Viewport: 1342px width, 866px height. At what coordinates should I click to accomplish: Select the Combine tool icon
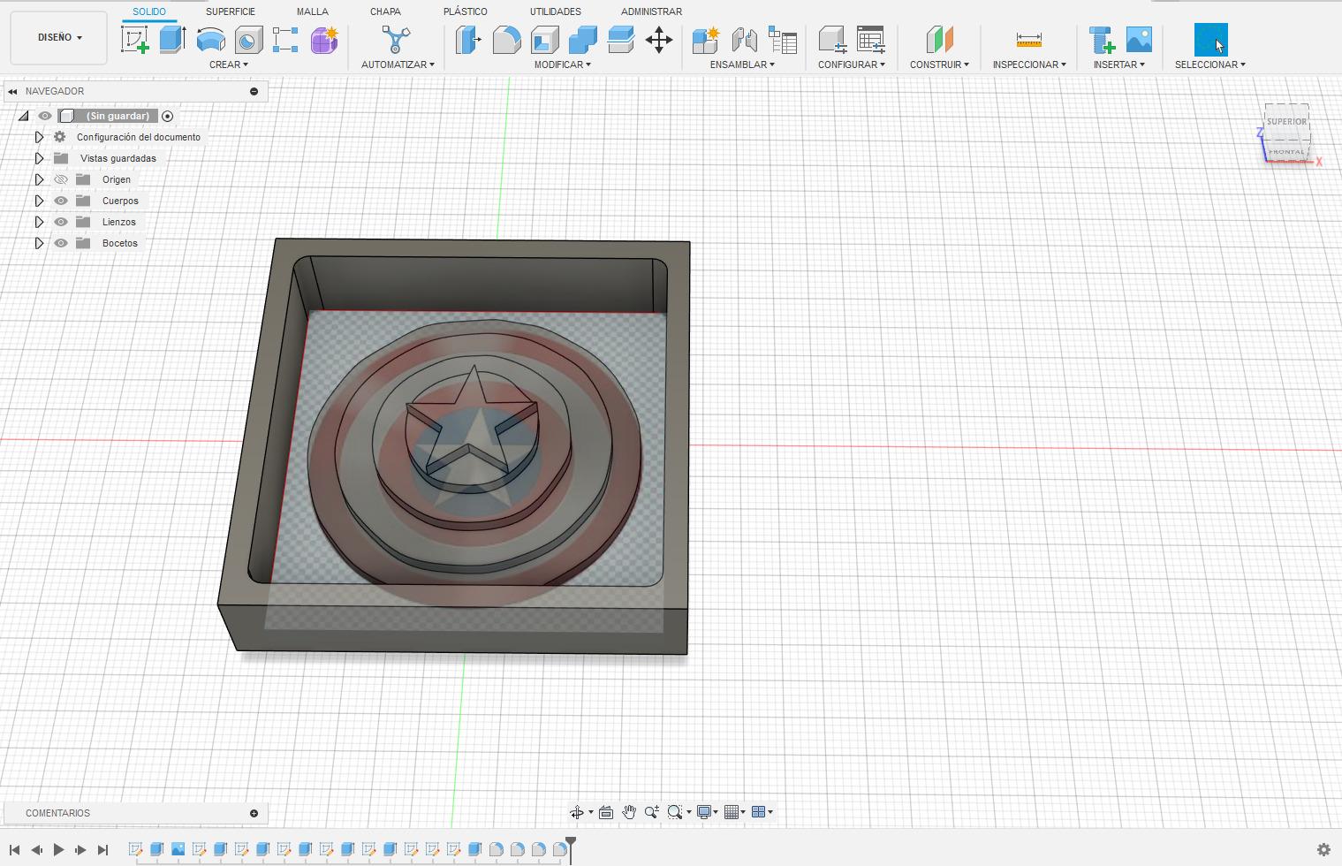click(582, 40)
